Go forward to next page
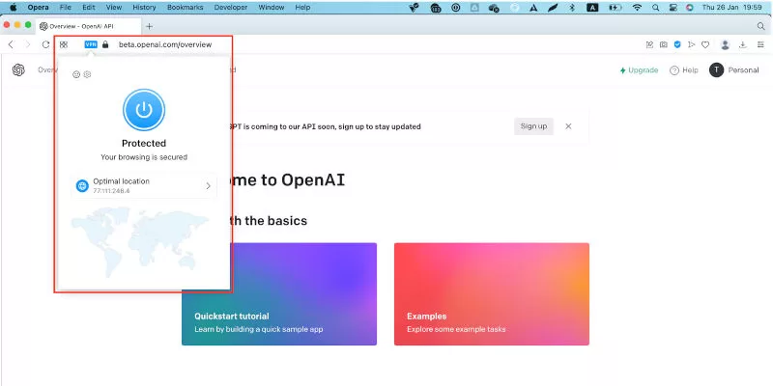 click(28, 44)
